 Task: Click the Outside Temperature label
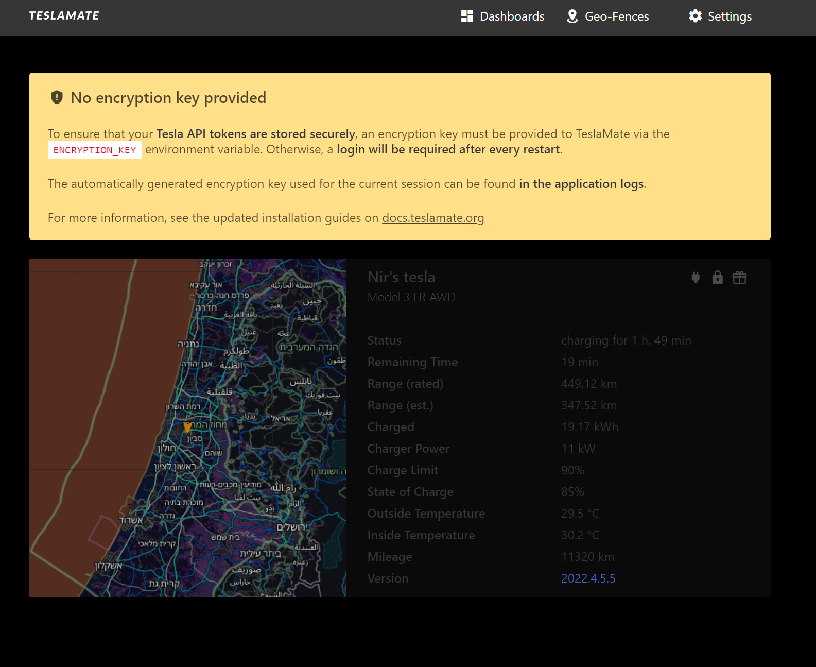(426, 514)
